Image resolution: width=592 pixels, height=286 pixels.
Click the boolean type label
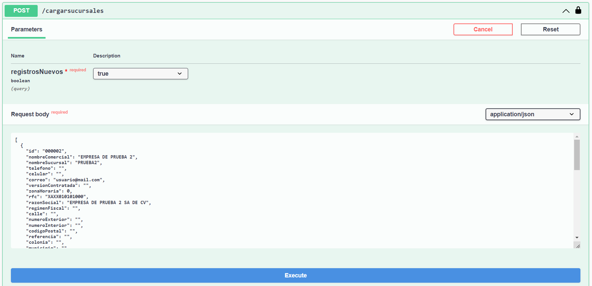pyautogui.click(x=20, y=81)
